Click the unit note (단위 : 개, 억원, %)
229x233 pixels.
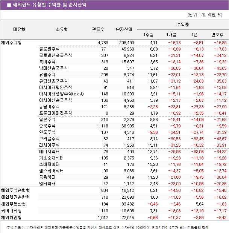point(205,15)
